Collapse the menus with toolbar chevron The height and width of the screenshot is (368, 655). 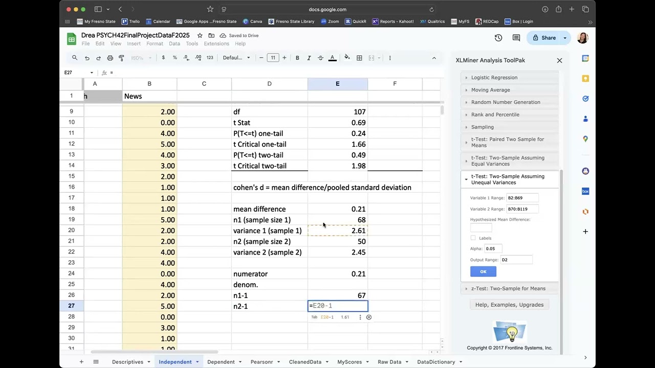(434, 58)
